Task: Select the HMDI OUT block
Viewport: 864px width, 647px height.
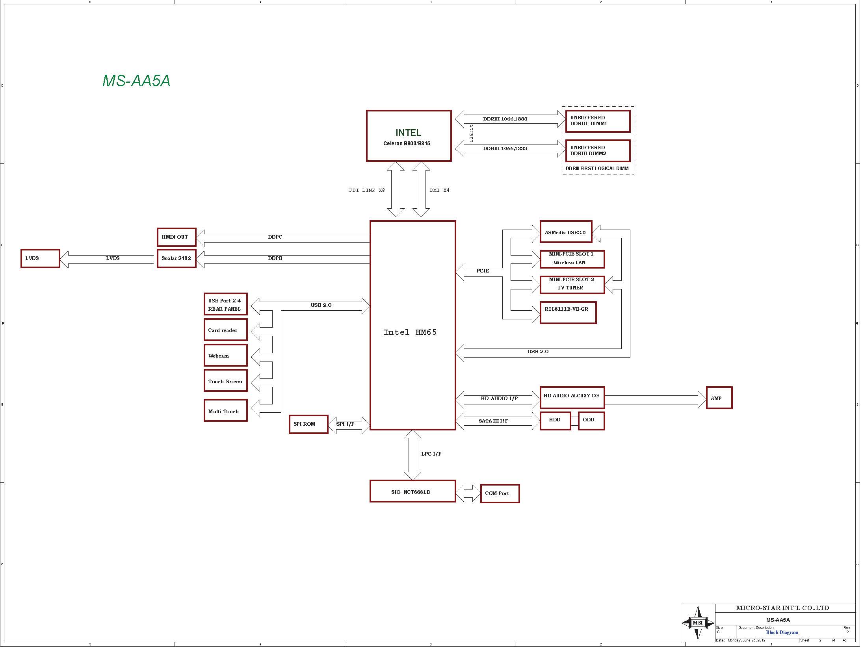Action: (x=176, y=237)
